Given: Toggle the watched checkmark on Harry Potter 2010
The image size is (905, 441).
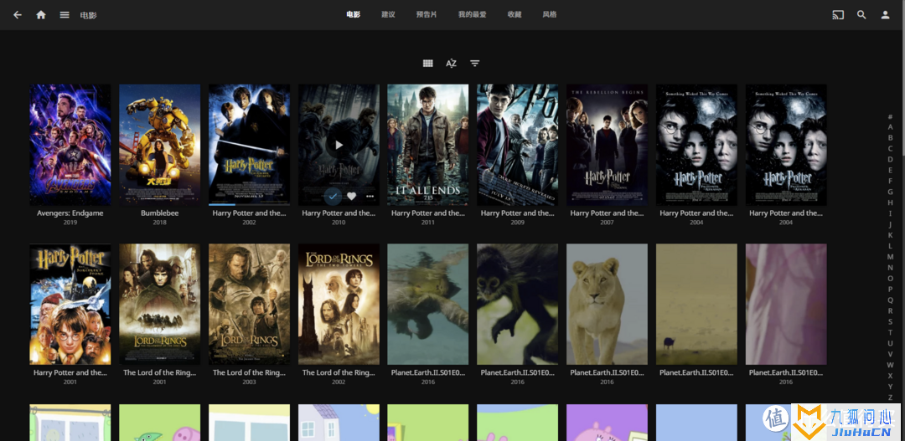Looking at the screenshot, I should 333,196.
